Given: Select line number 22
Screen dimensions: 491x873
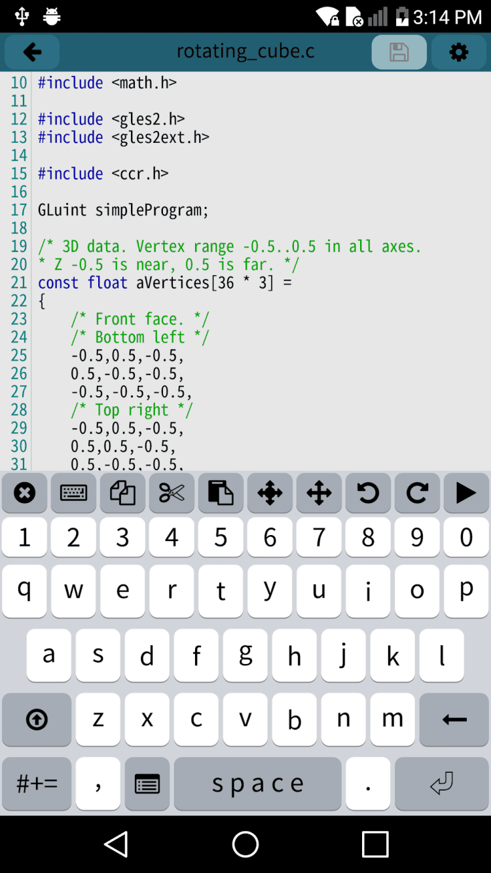Looking at the screenshot, I should coord(19,301).
